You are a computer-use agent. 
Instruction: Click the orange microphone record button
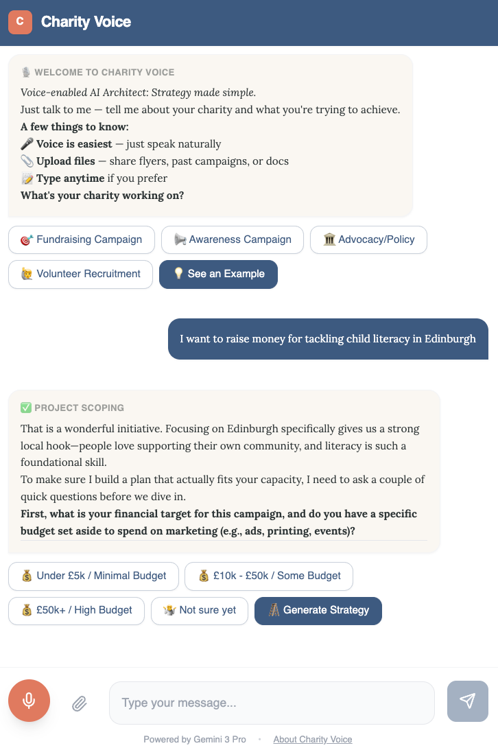pos(29,701)
